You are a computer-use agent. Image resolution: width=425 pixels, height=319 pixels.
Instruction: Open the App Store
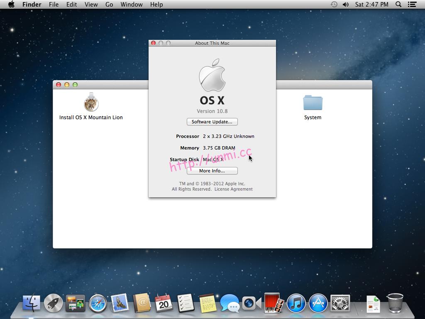pyautogui.click(x=318, y=303)
